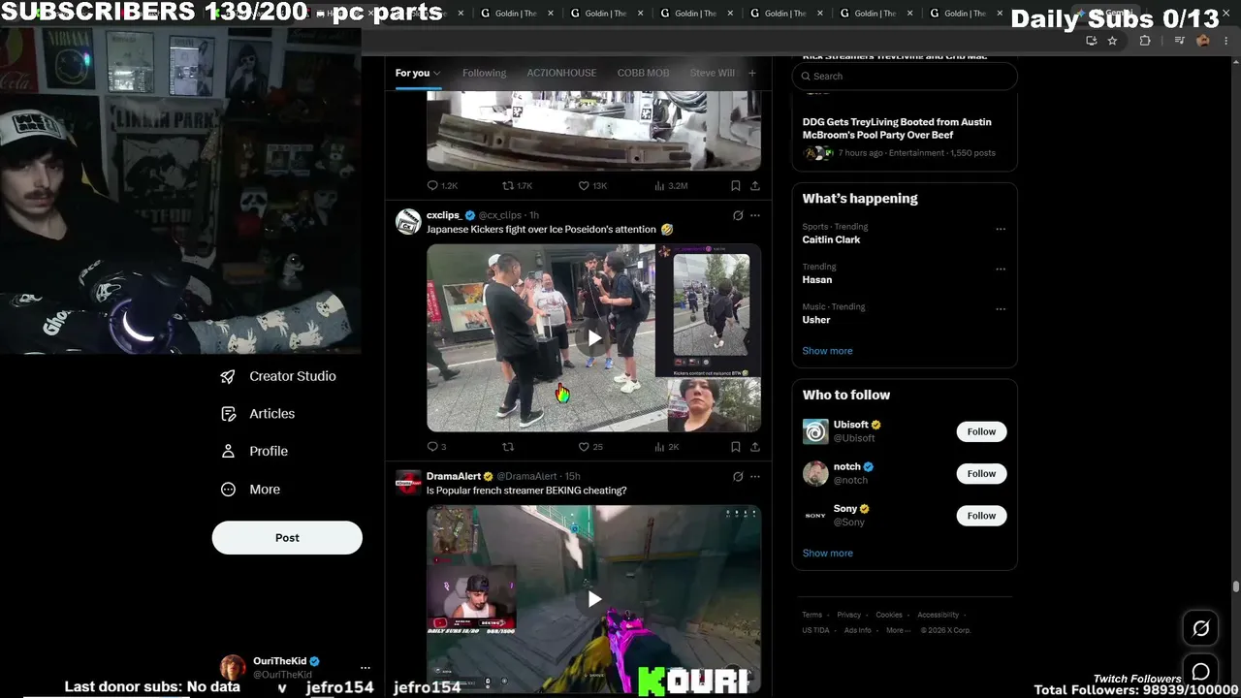Viewport: 1241px width, 698px height.
Task: Open options for the Hasan trend
Action: [x=1001, y=270]
